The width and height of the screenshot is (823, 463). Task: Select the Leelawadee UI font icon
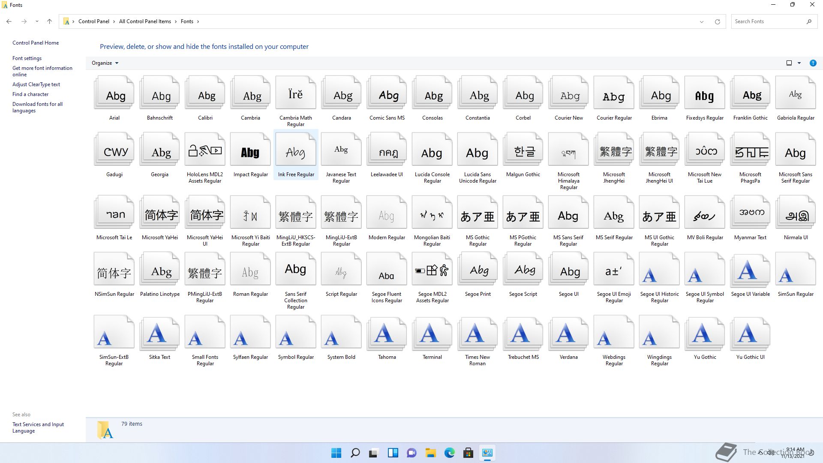pyautogui.click(x=387, y=149)
